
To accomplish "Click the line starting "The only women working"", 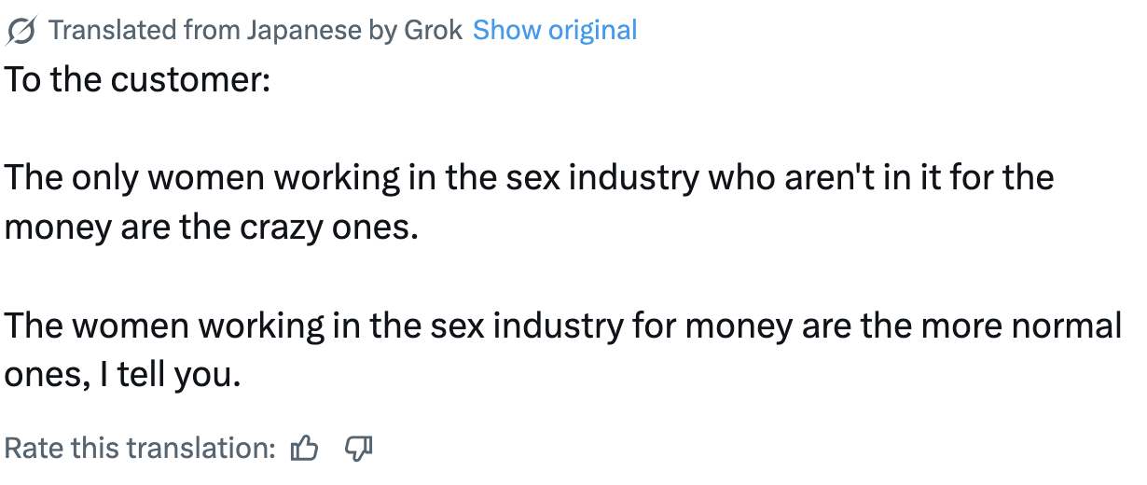I will click(x=529, y=177).
